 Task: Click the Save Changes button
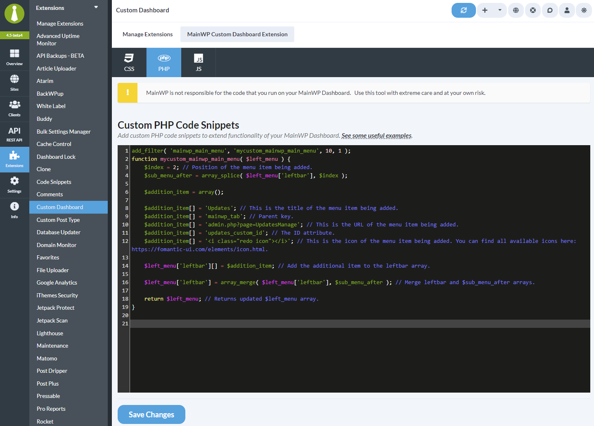(151, 414)
